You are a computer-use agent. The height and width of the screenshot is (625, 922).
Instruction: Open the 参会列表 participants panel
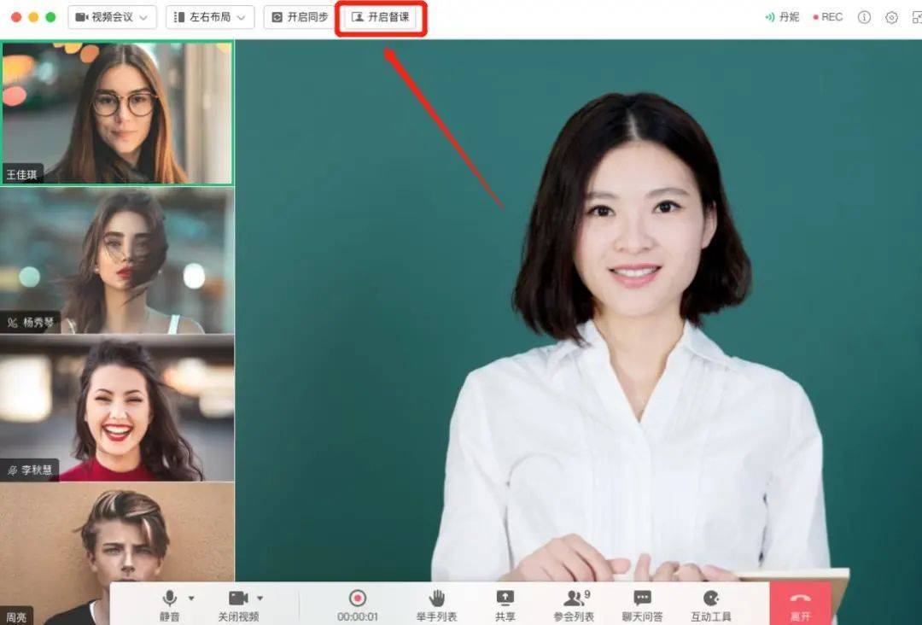point(574,603)
